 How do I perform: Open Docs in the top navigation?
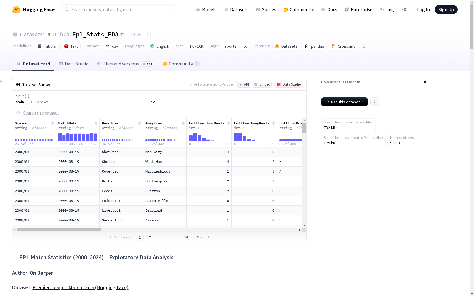pyautogui.click(x=329, y=9)
